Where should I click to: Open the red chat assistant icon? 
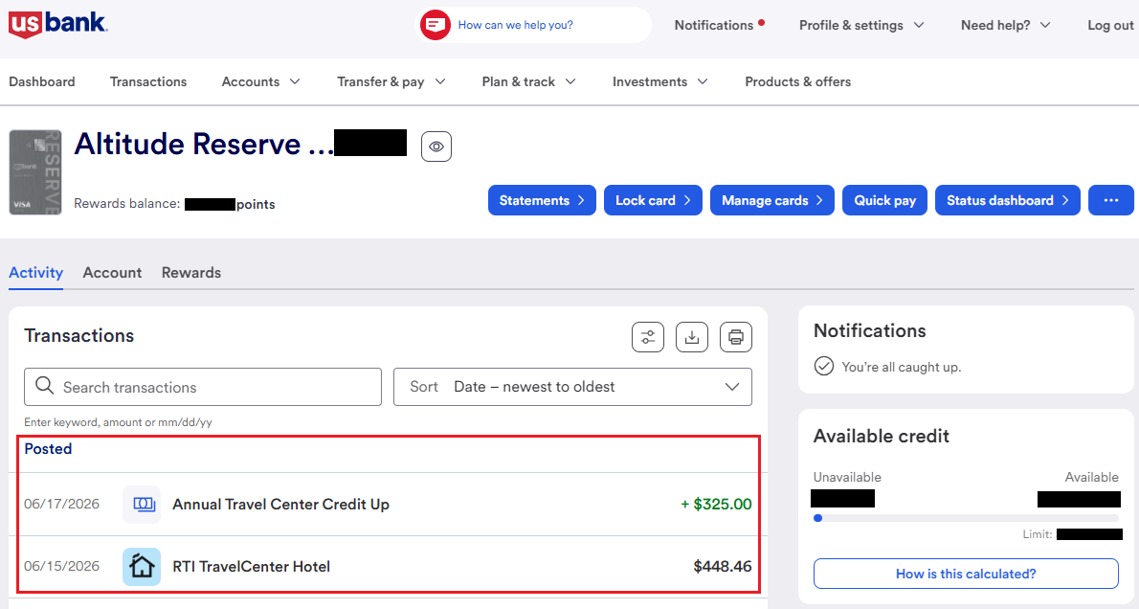coord(435,25)
